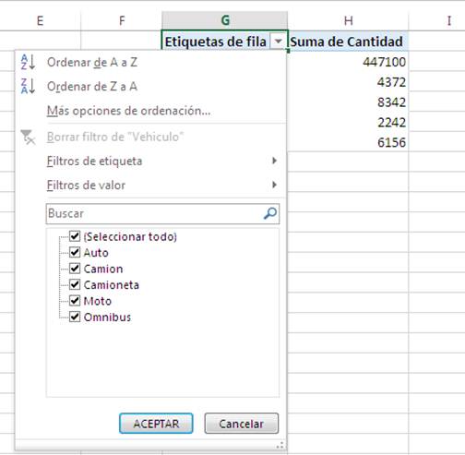Select column H header
The width and height of the screenshot is (465, 455).
click(348, 21)
